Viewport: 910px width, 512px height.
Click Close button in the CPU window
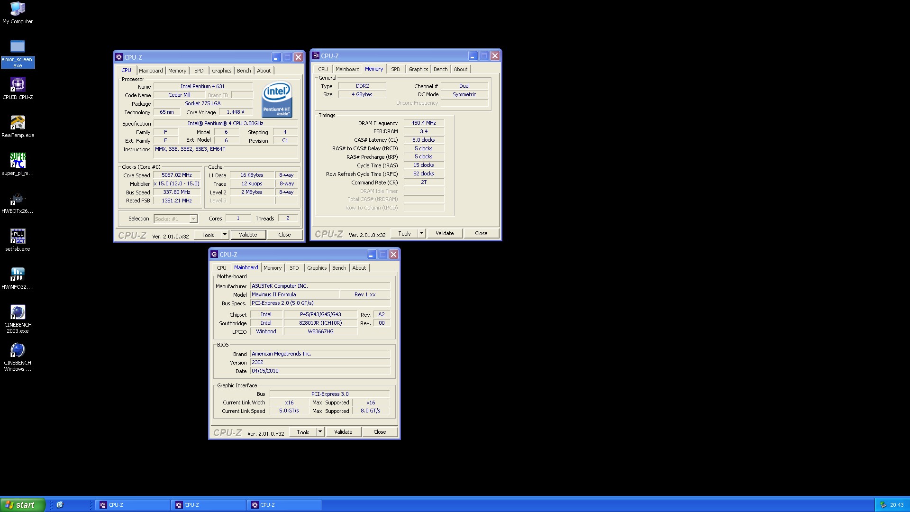click(x=284, y=235)
